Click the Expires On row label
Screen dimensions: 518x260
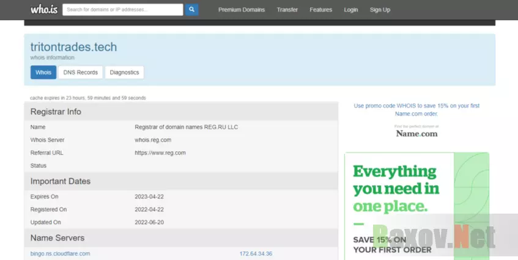click(44, 197)
